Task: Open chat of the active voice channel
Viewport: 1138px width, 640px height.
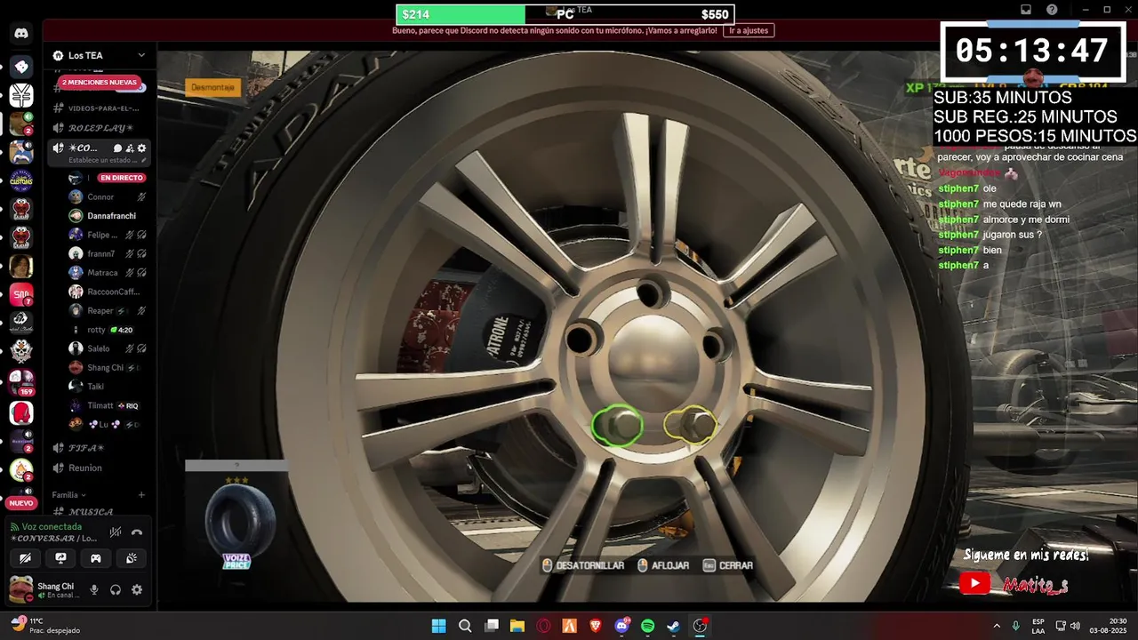Action: [x=117, y=148]
